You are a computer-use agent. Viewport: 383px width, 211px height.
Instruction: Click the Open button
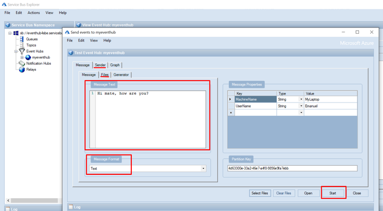click(308, 193)
